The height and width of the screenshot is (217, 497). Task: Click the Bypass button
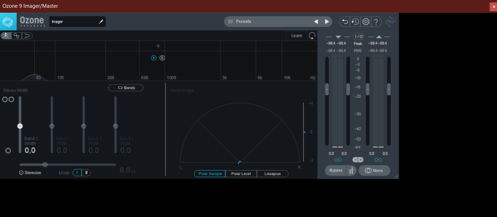pyautogui.click(x=335, y=171)
